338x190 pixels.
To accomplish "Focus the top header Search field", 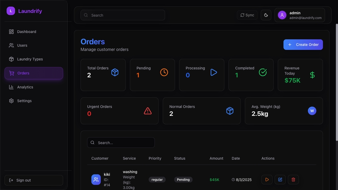I will (123, 15).
